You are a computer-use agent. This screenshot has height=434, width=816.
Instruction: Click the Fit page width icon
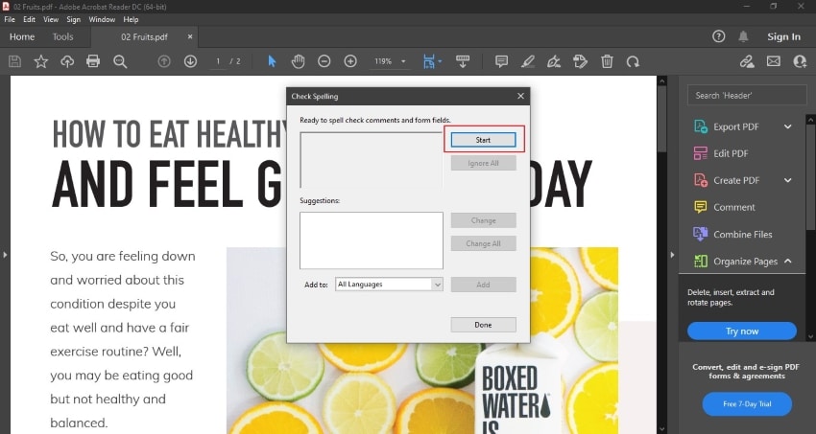click(x=429, y=61)
